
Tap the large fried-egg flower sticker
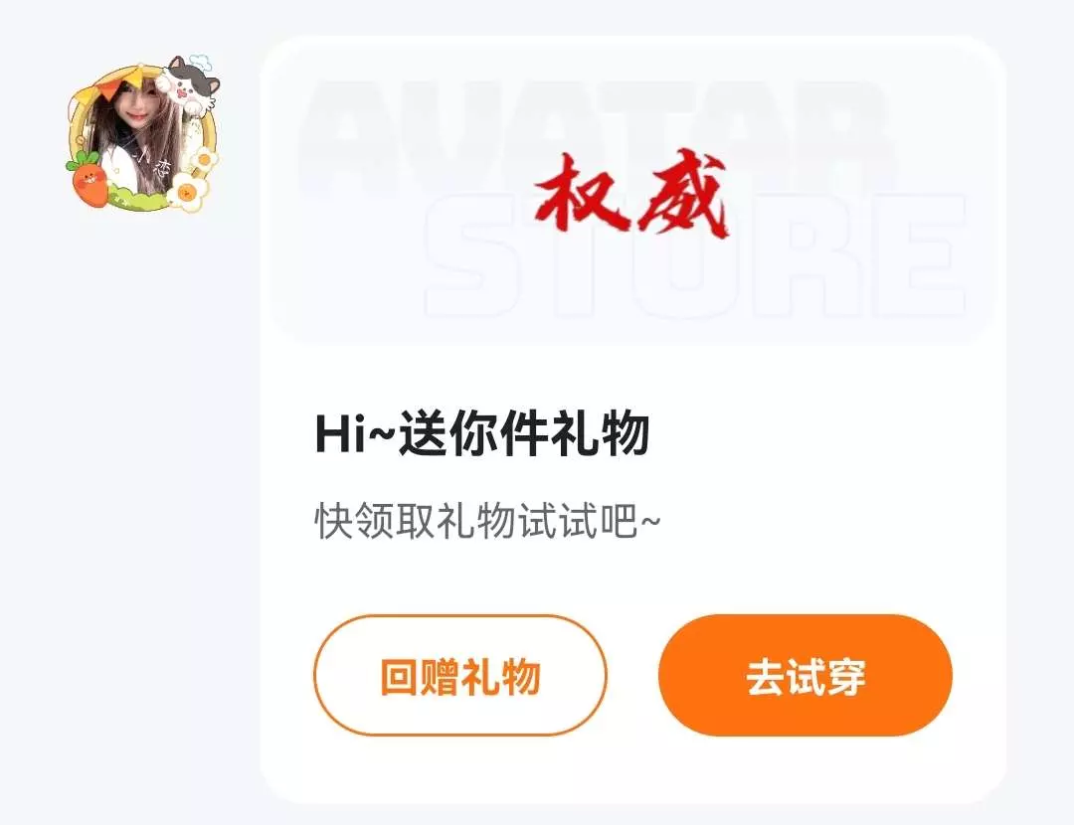pyautogui.click(x=186, y=193)
